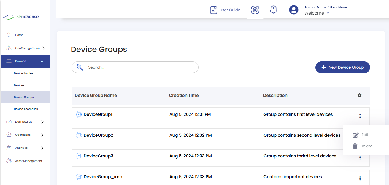Click the user avatar icon
Viewport: 389px width, 185px height.
(293, 10)
